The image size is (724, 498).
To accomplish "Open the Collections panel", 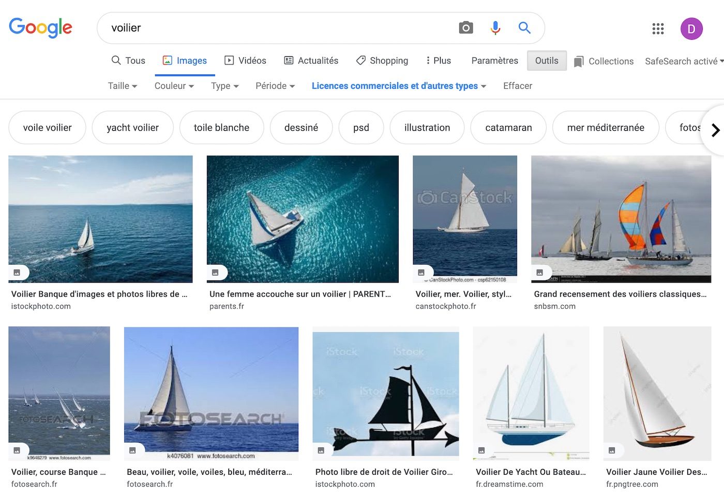I will click(604, 61).
